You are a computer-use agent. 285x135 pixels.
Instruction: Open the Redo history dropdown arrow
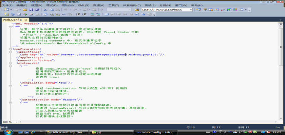coord(80,10)
